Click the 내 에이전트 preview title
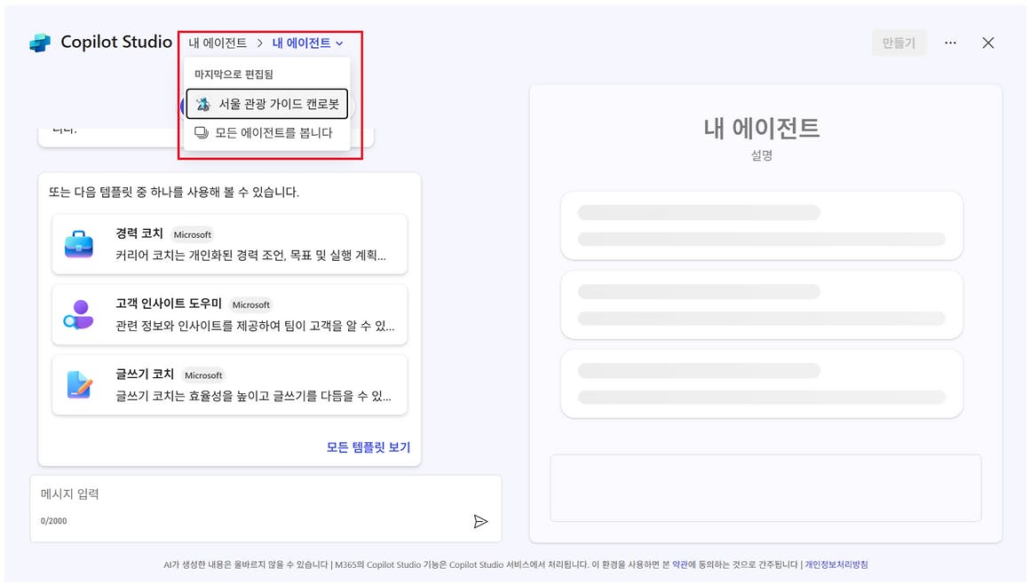Viewport: 1030px width, 584px height. click(x=762, y=128)
